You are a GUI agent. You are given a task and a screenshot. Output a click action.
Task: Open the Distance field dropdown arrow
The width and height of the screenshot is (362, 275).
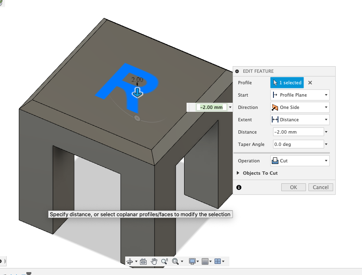pyautogui.click(x=326, y=132)
